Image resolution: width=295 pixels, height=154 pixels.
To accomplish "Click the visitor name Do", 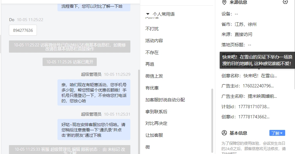I will pyautogui.click(x=12, y=20).
